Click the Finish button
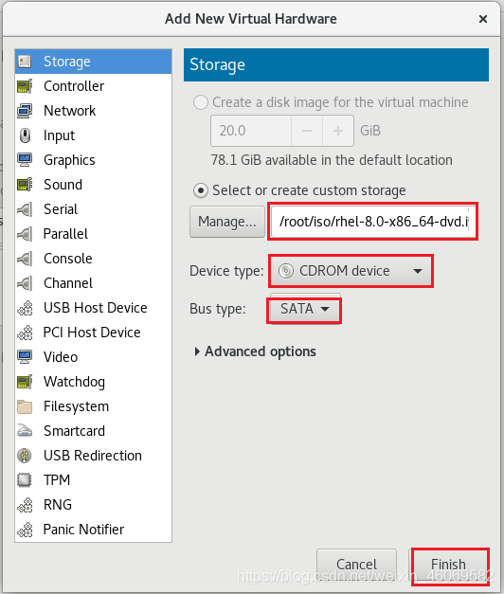 [448, 565]
